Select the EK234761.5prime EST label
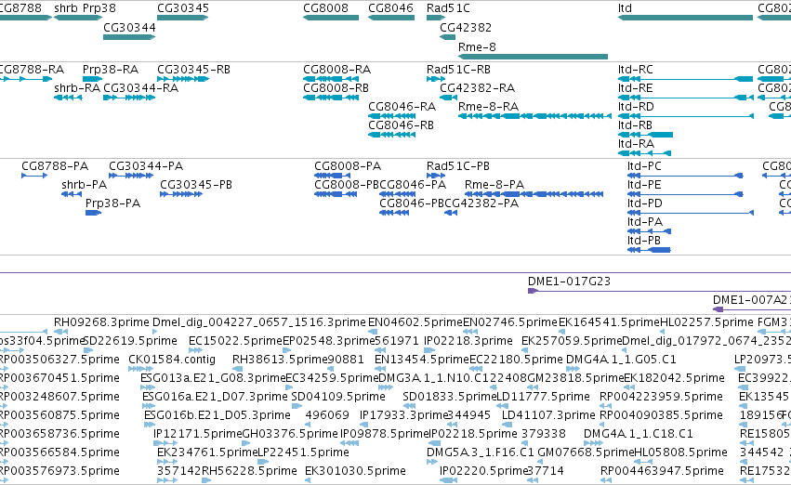 207,452
